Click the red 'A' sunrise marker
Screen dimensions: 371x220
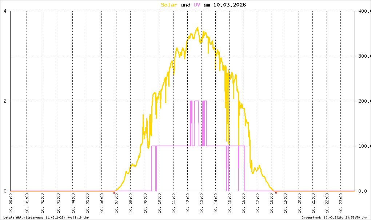(114, 193)
